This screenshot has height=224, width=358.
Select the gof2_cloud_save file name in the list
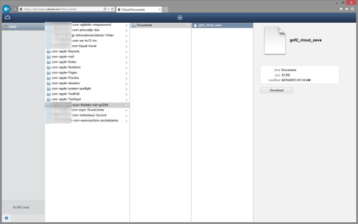(x=210, y=25)
